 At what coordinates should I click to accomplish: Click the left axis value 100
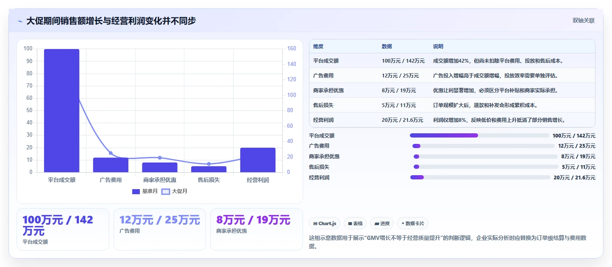coord(28,49)
